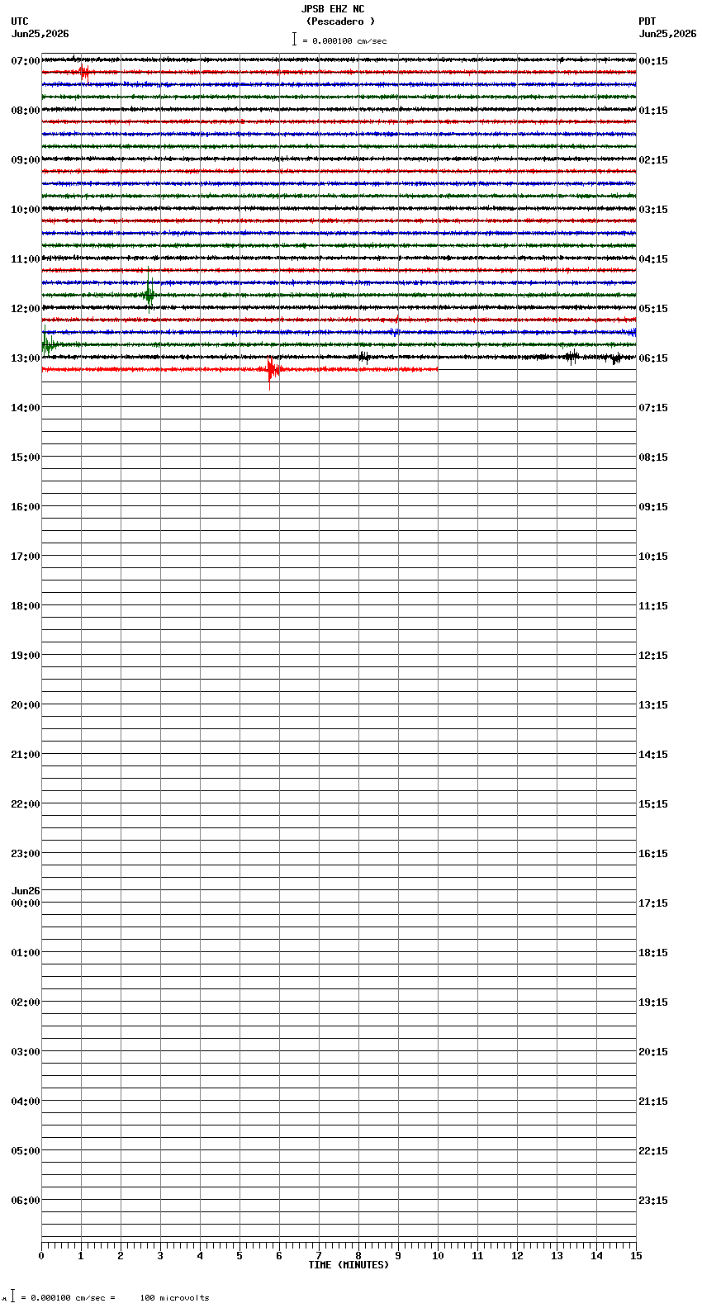This screenshot has width=702, height=1308.
Task: Click the '03:00' UTC time label
Action: tap(26, 1052)
